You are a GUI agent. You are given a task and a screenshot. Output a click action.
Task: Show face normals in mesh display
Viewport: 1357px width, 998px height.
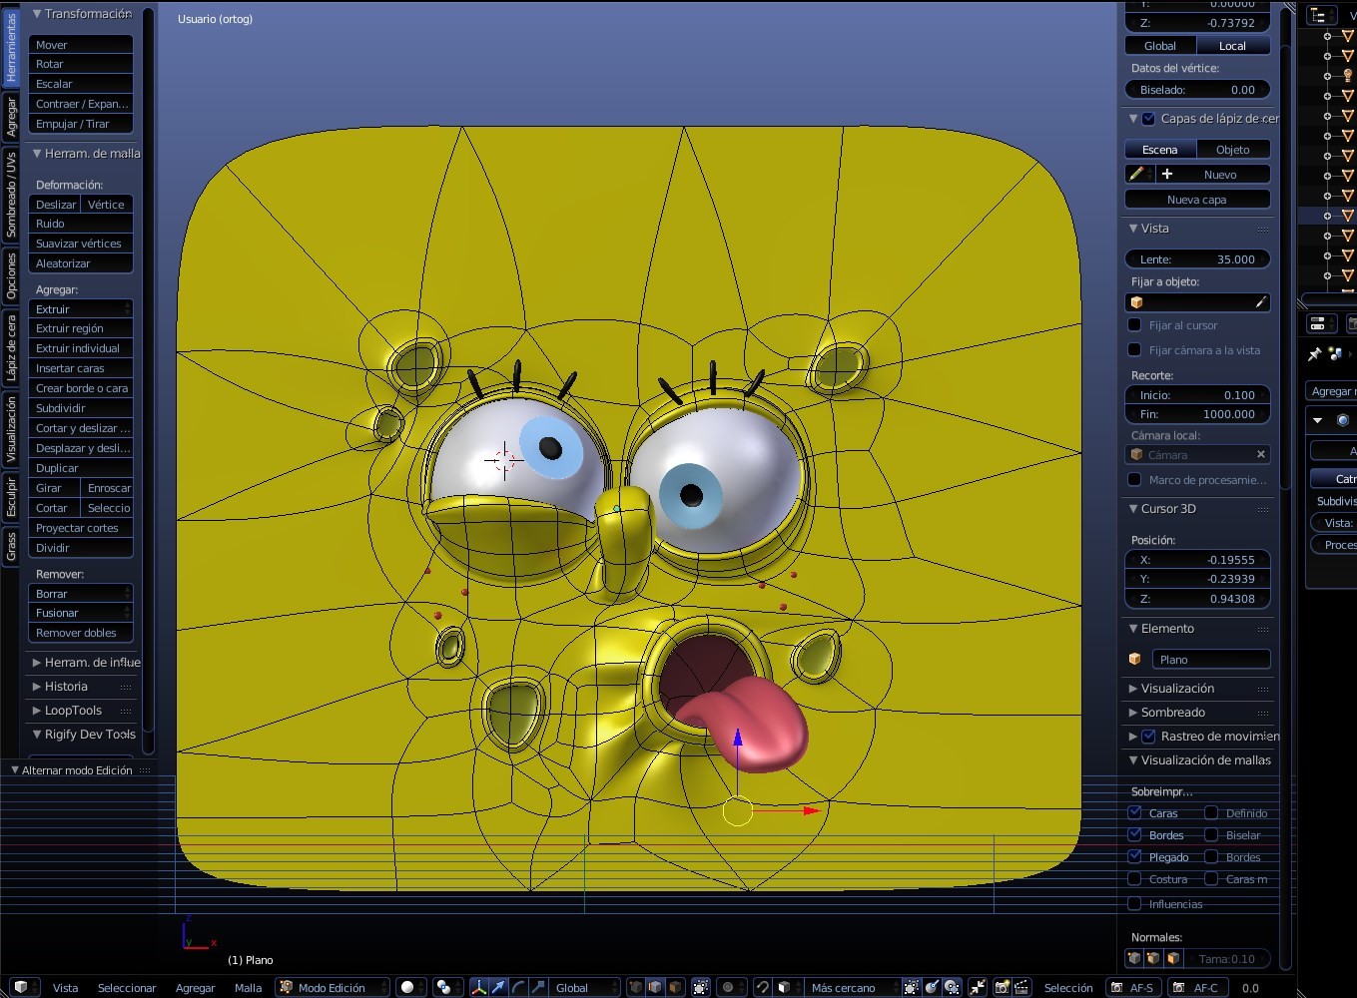tap(1172, 958)
